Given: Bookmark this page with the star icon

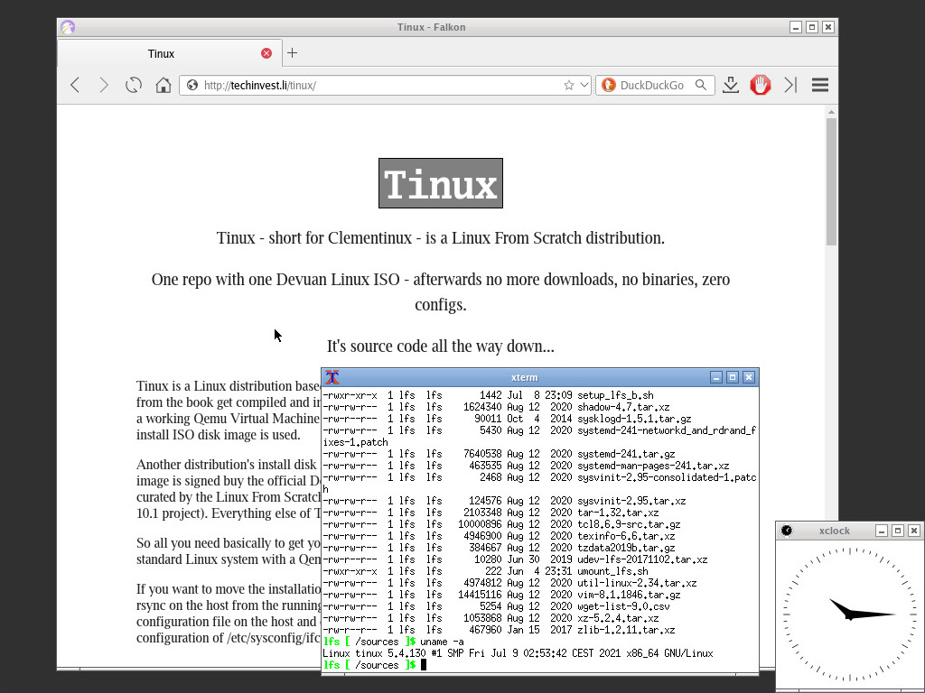Looking at the screenshot, I should click(568, 85).
